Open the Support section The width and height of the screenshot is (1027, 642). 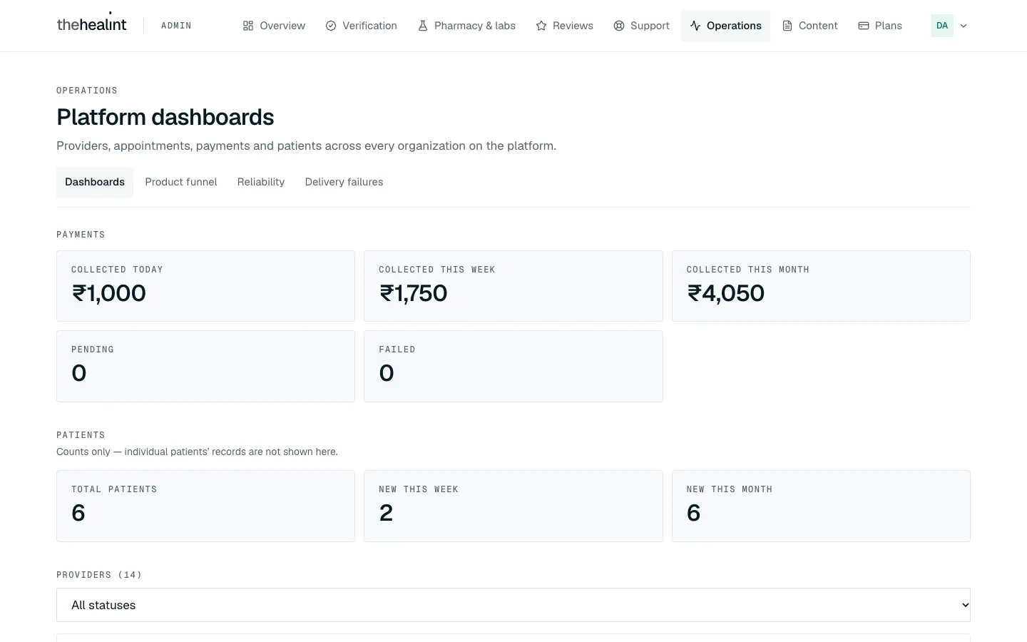click(641, 26)
